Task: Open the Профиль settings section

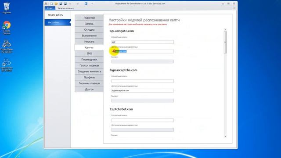Action: 89,77
